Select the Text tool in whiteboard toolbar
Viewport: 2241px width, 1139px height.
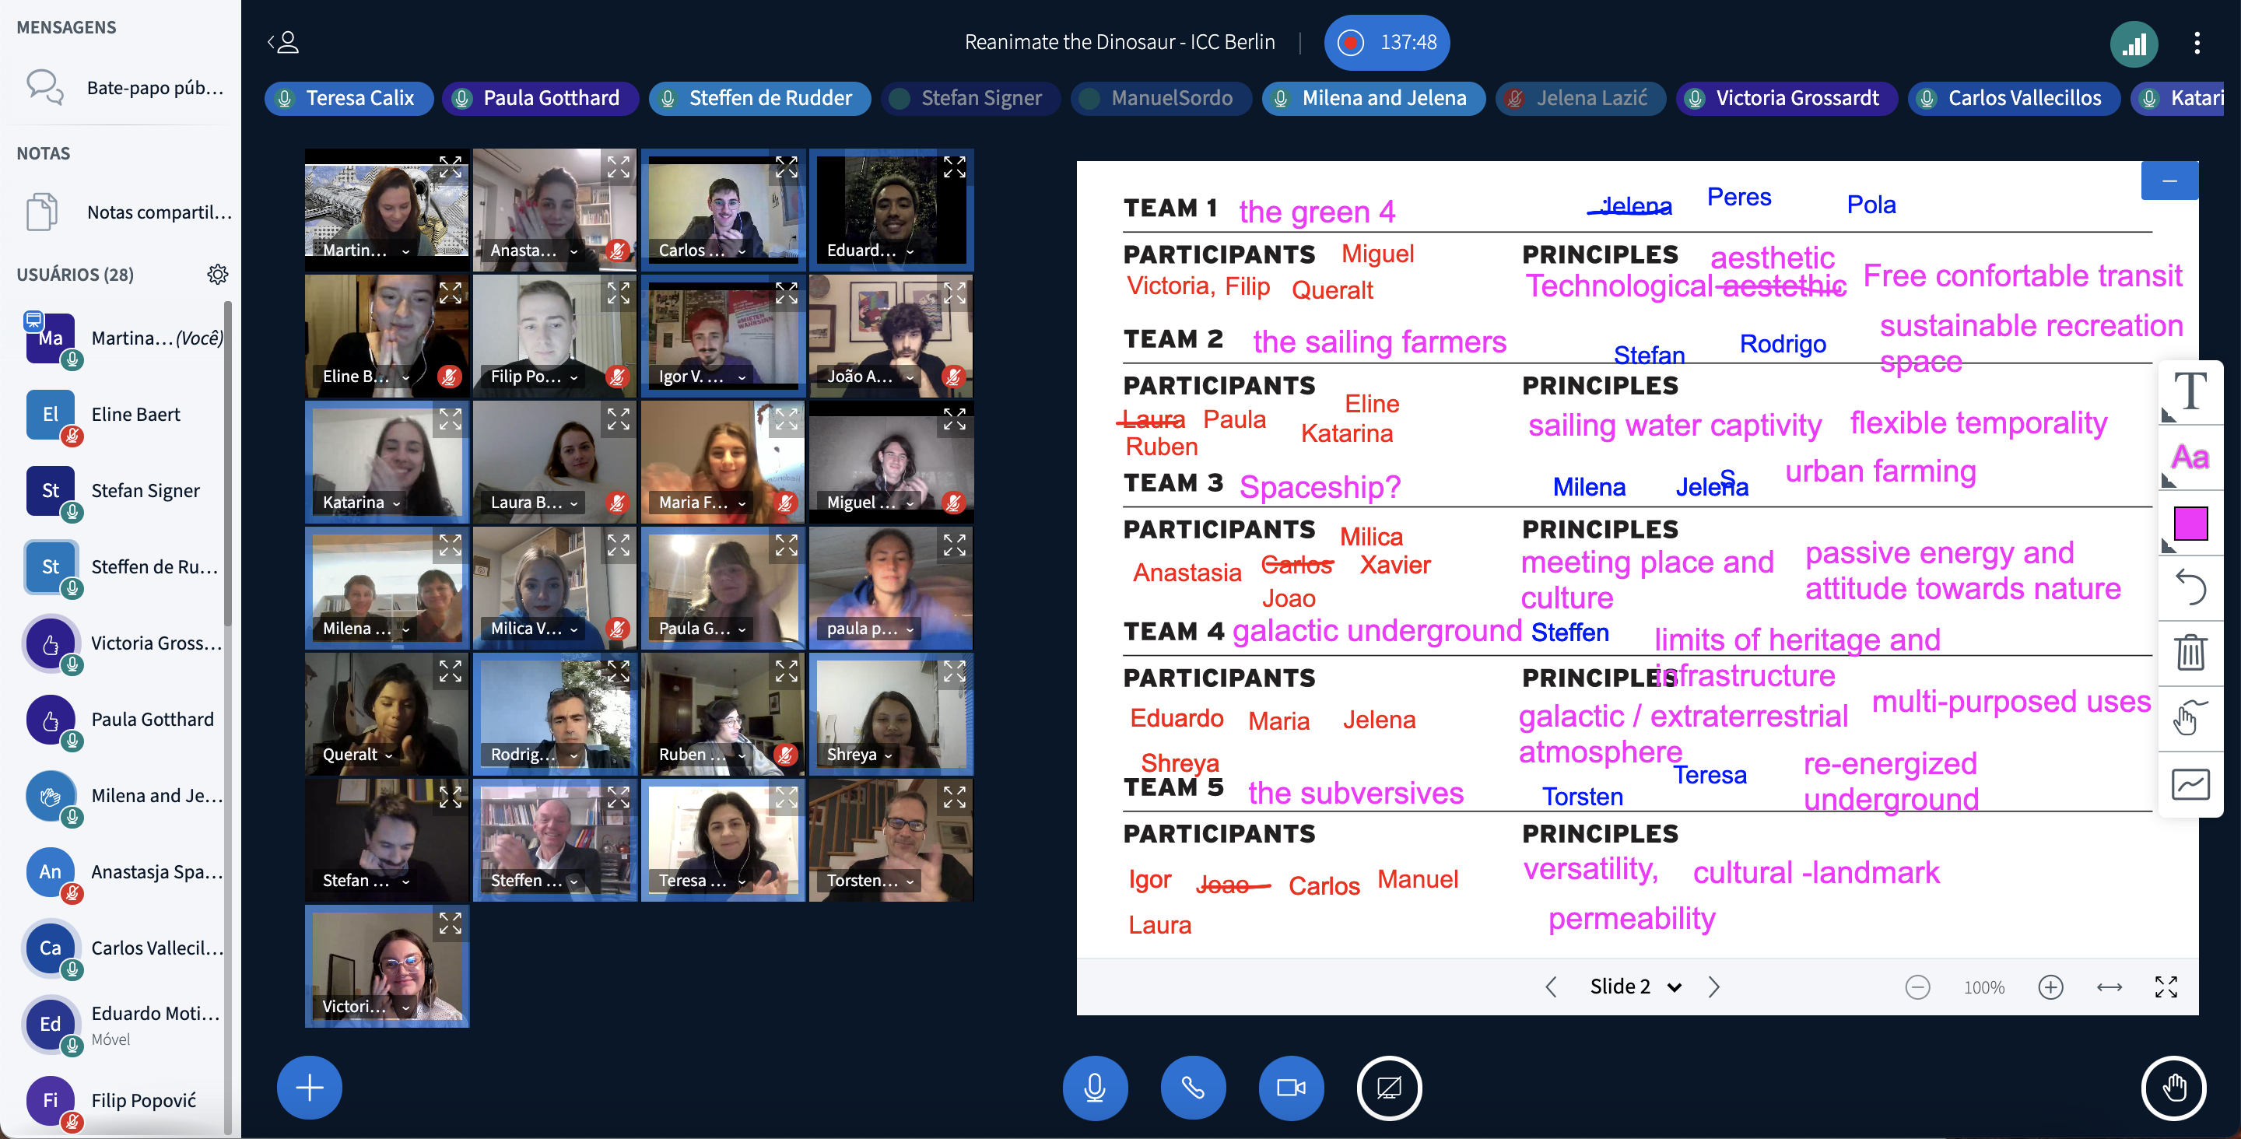(x=2190, y=392)
